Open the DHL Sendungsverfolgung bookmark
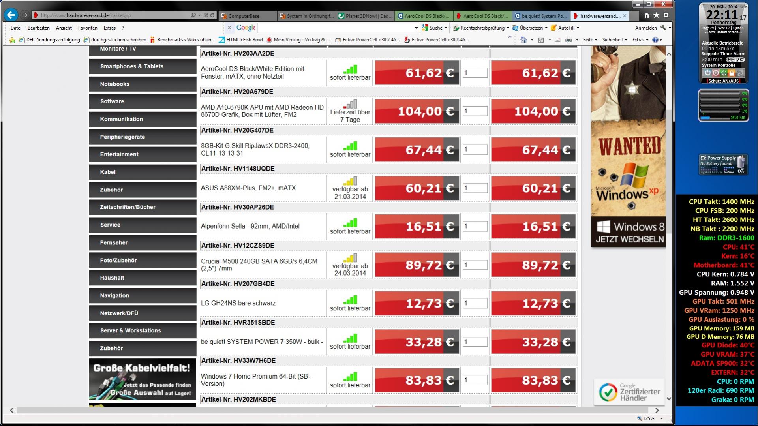 [49, 40]
